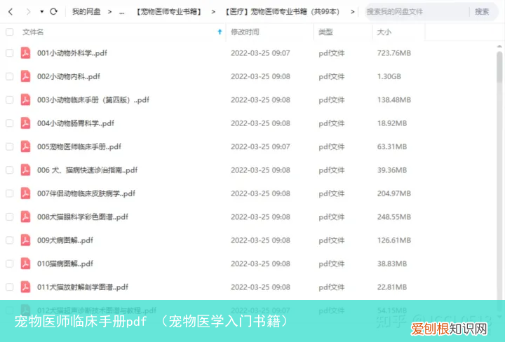Sort by 修改时间 column

(x=245, y=32)
